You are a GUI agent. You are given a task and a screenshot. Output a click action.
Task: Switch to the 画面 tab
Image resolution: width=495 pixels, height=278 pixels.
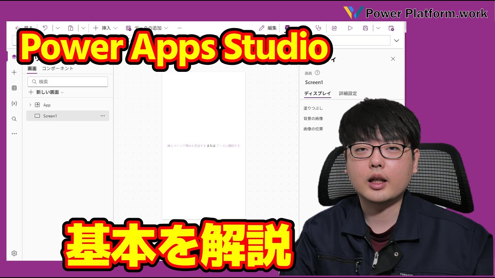32,68
